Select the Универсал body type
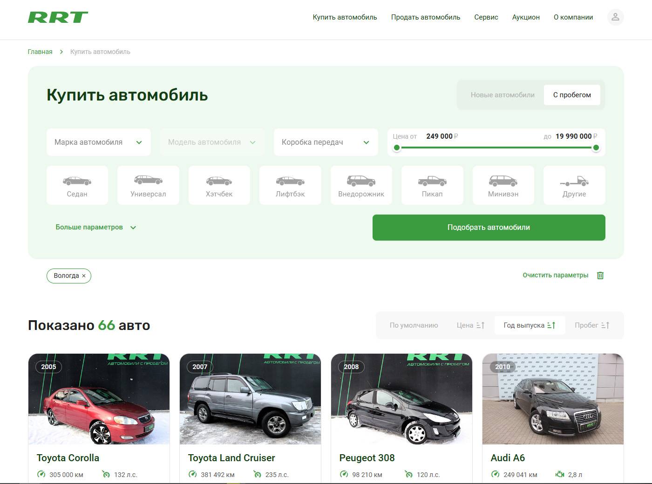 pos(148,185)
